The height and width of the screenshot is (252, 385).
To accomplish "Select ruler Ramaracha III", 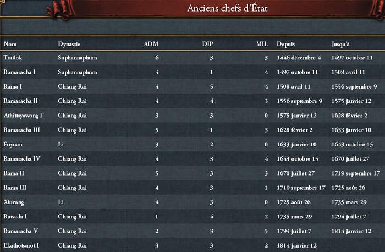I will [193, 130].
